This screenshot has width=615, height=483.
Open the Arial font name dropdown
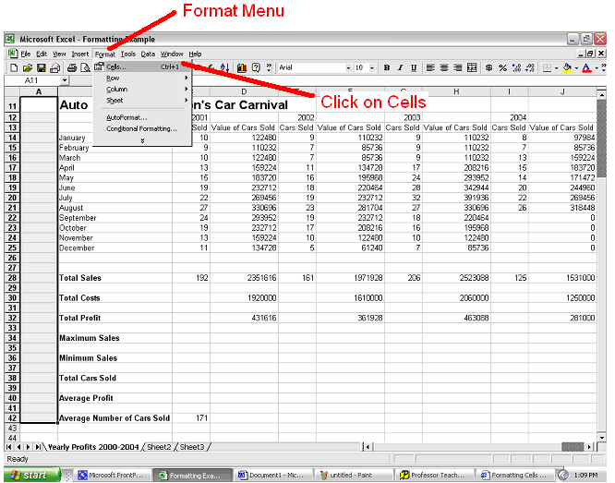tap(348, 68)
